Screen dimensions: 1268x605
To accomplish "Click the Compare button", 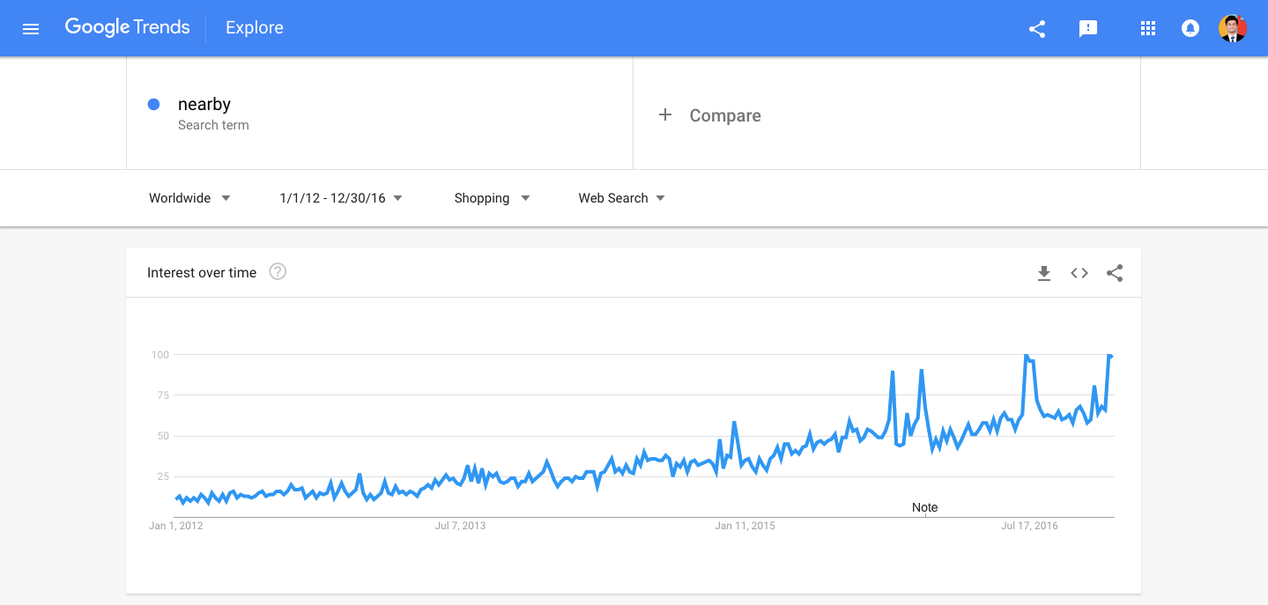I will 724,115.
